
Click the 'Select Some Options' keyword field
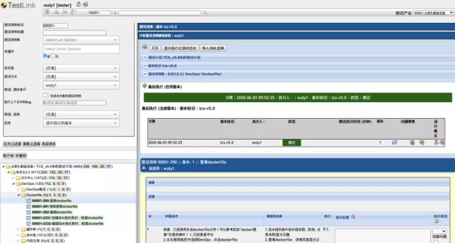coord(82,49)
